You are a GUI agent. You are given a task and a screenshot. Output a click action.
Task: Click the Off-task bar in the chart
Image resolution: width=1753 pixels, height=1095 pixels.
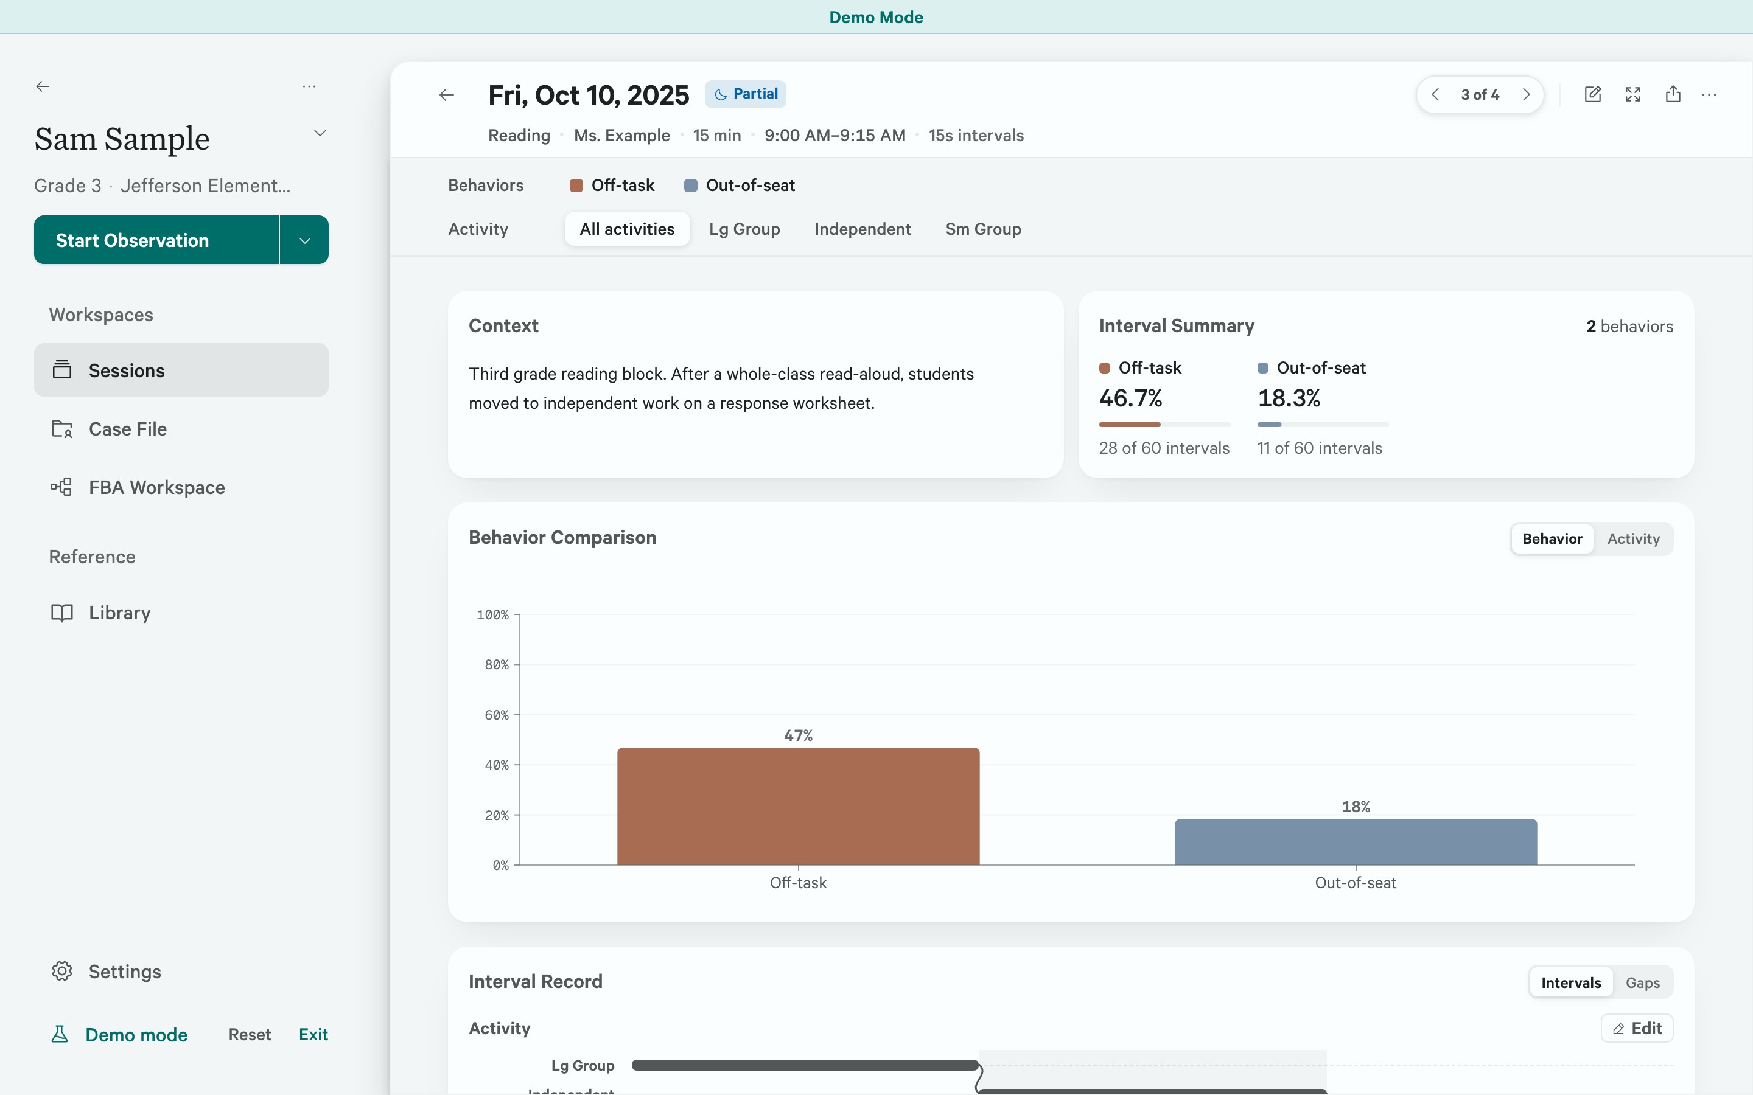pos(798,806)
